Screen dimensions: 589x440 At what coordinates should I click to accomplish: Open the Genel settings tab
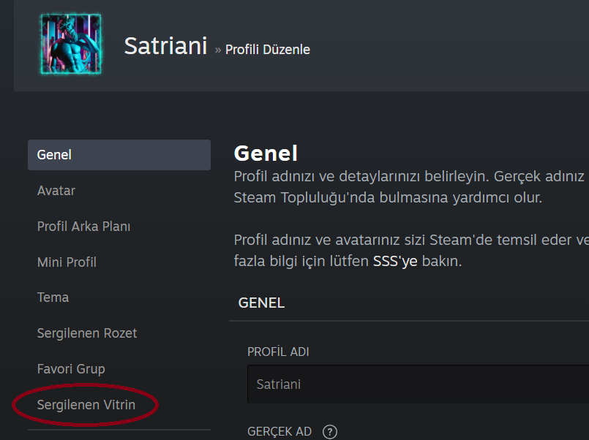(119, 155)
